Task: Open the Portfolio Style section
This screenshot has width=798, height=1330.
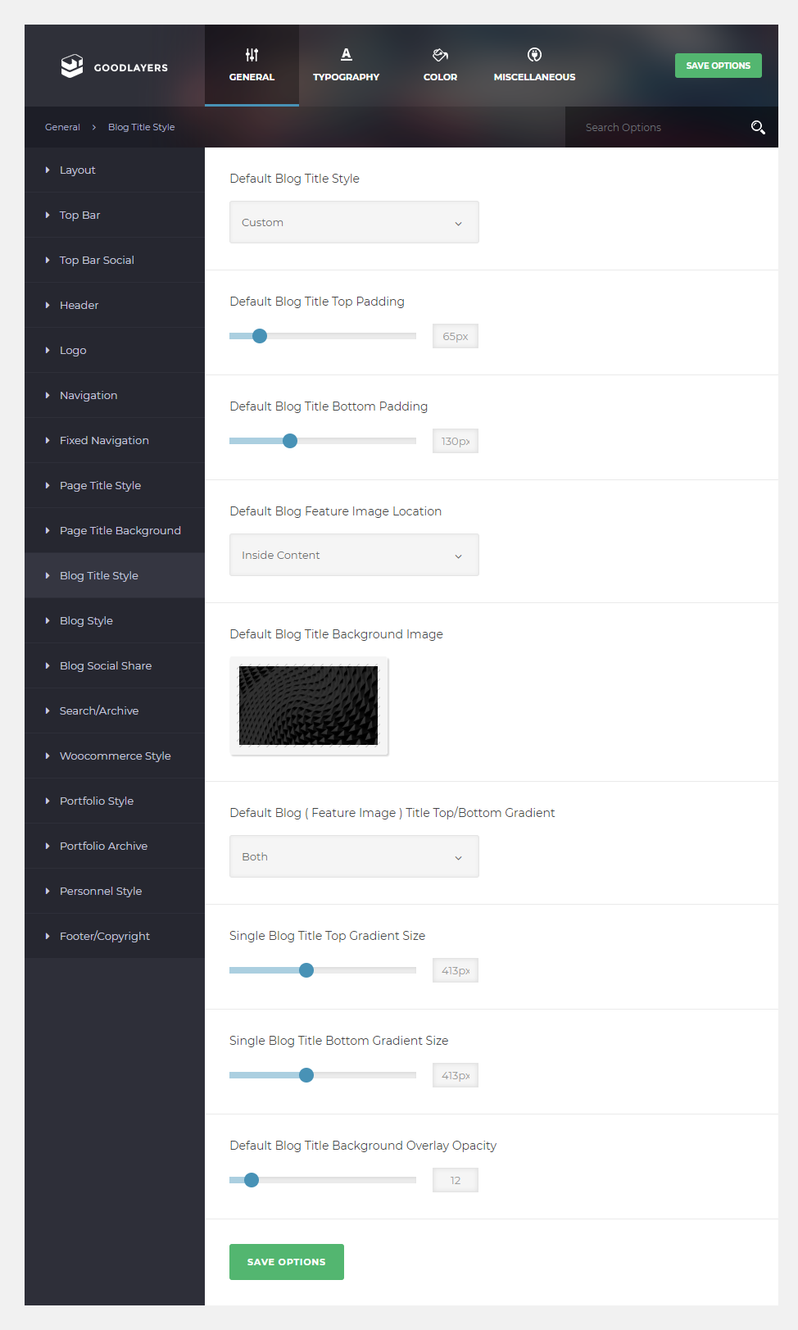Action: (x=115, y=801)
